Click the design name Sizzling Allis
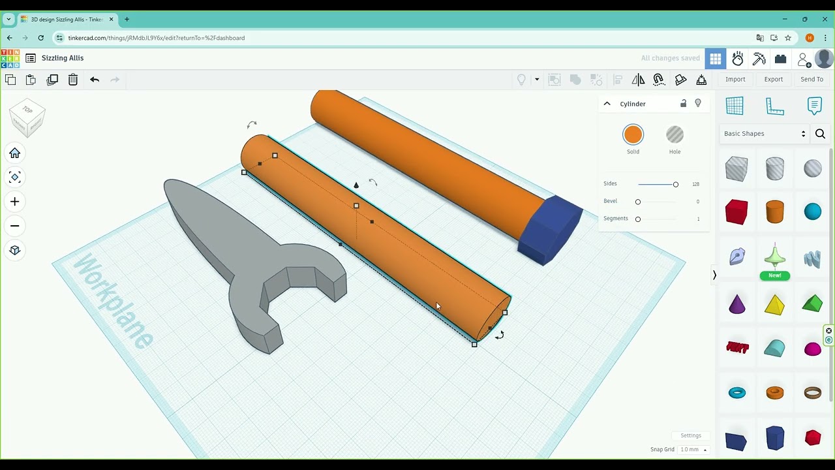 [x=63, y=58]
